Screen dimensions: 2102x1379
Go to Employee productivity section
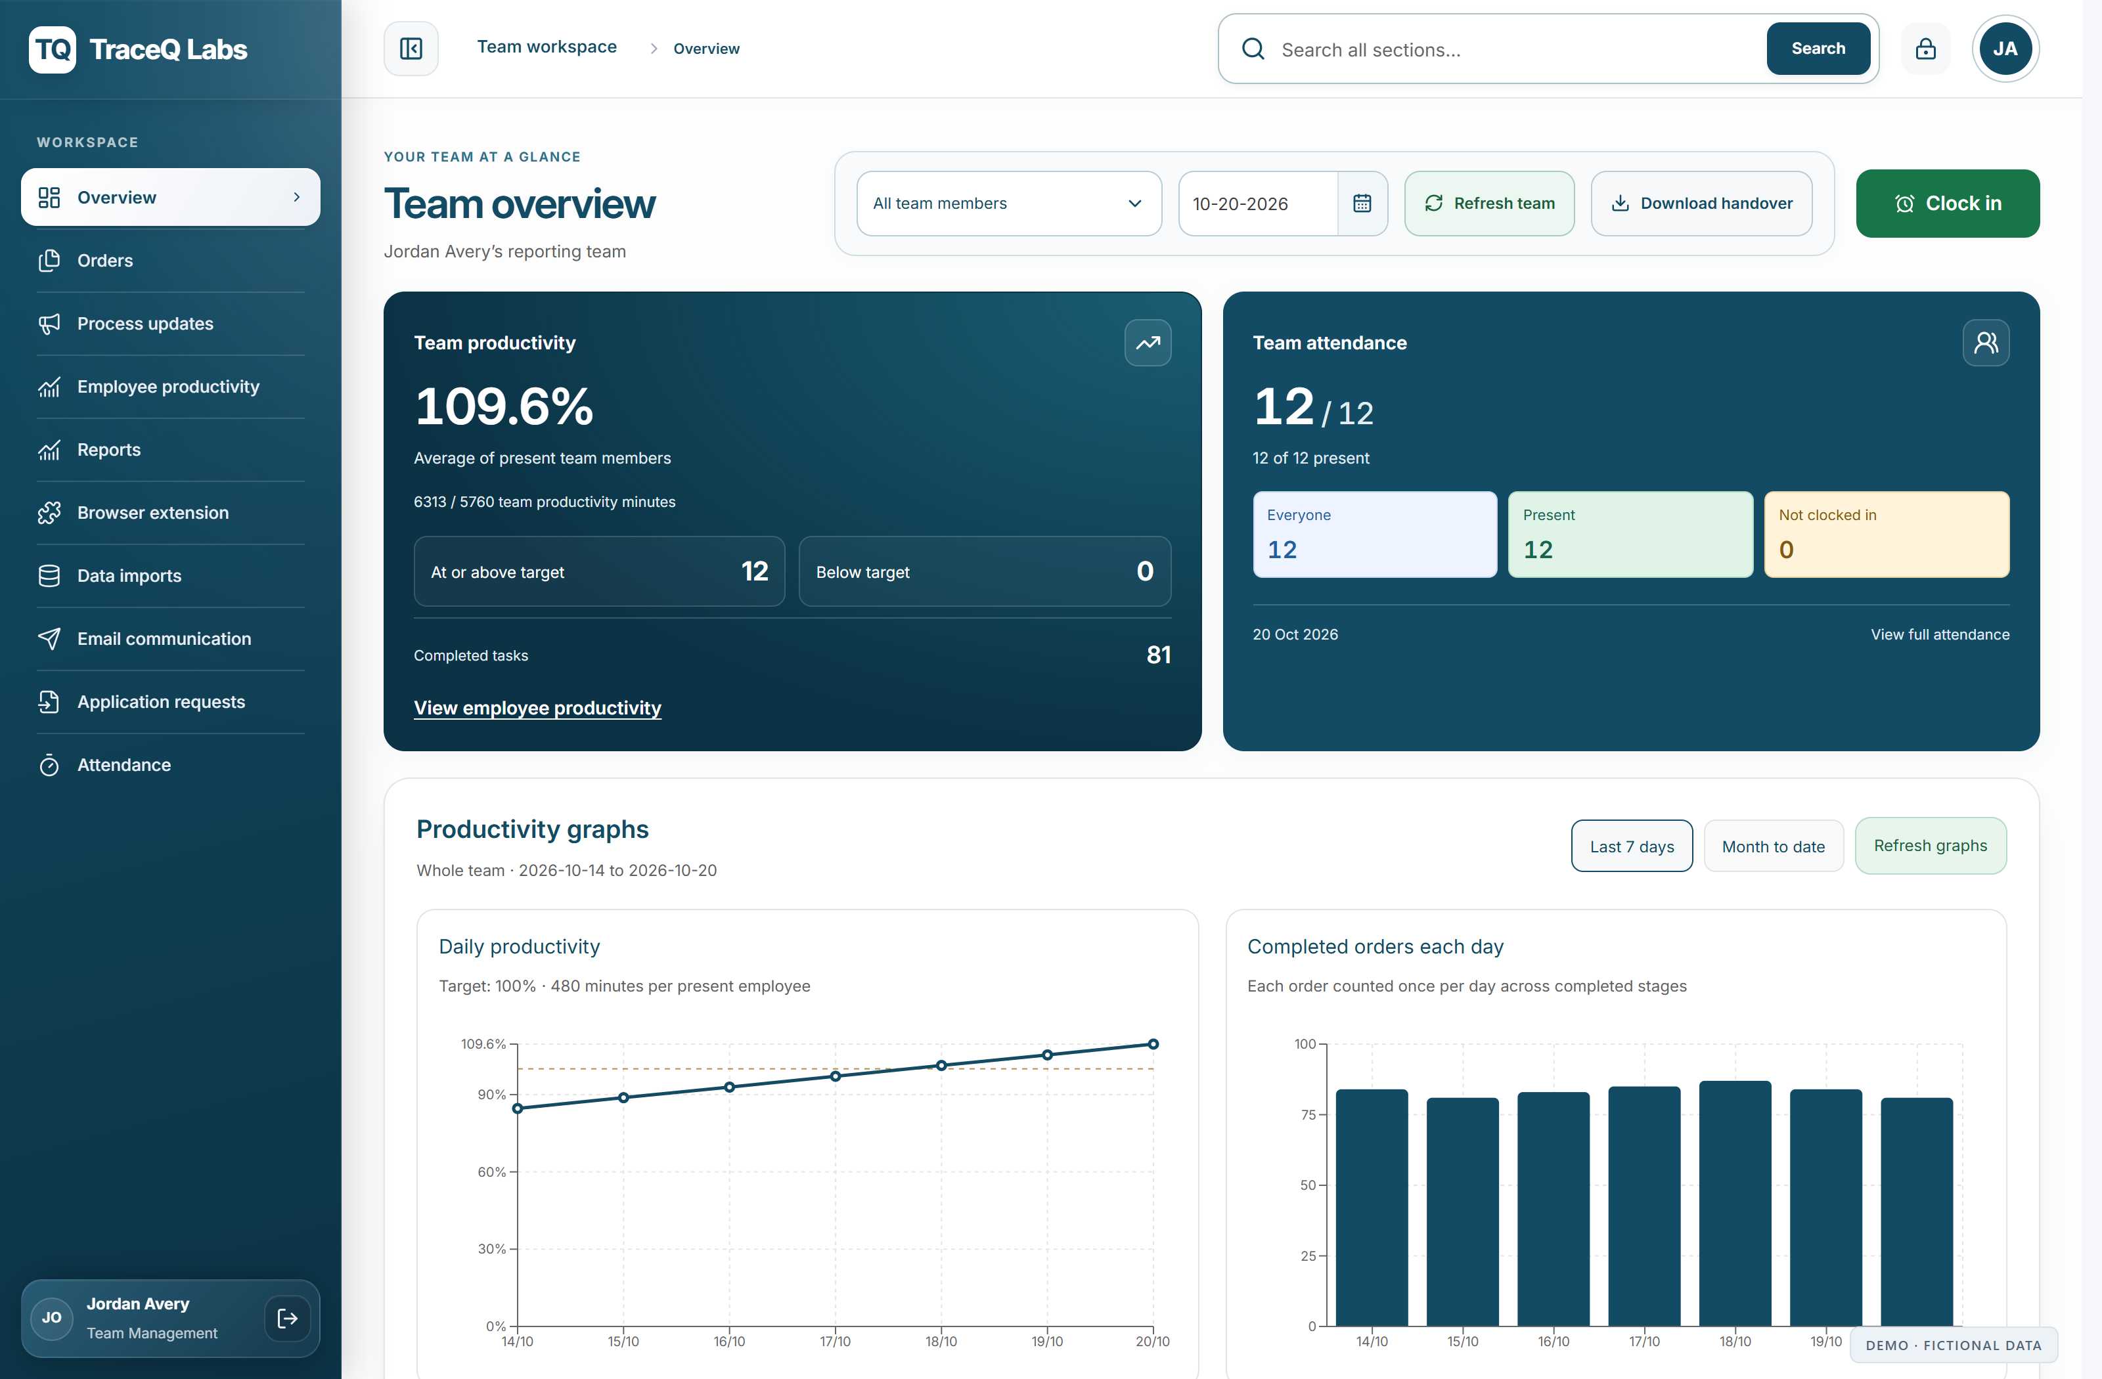[x=170, y=387]
